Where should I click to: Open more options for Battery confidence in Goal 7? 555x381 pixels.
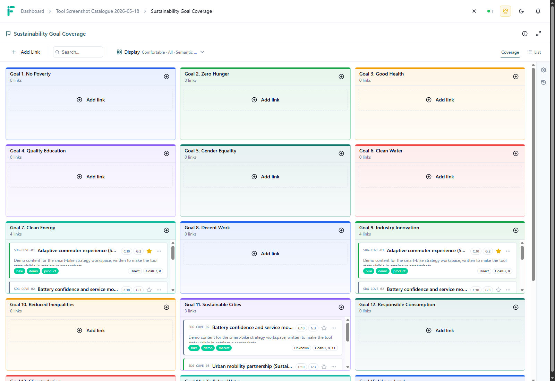[x=159, y=290]
